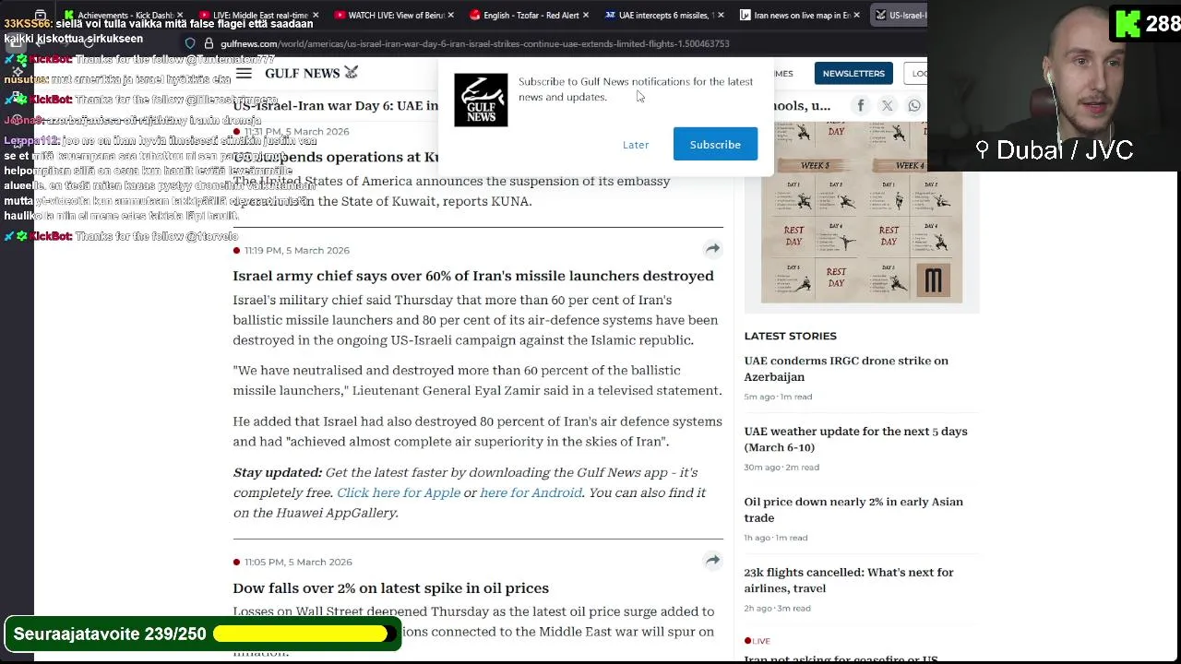Screen dimensions: 1181x664
Task: Open Click here for Apple link
Action: pos(399,492)
